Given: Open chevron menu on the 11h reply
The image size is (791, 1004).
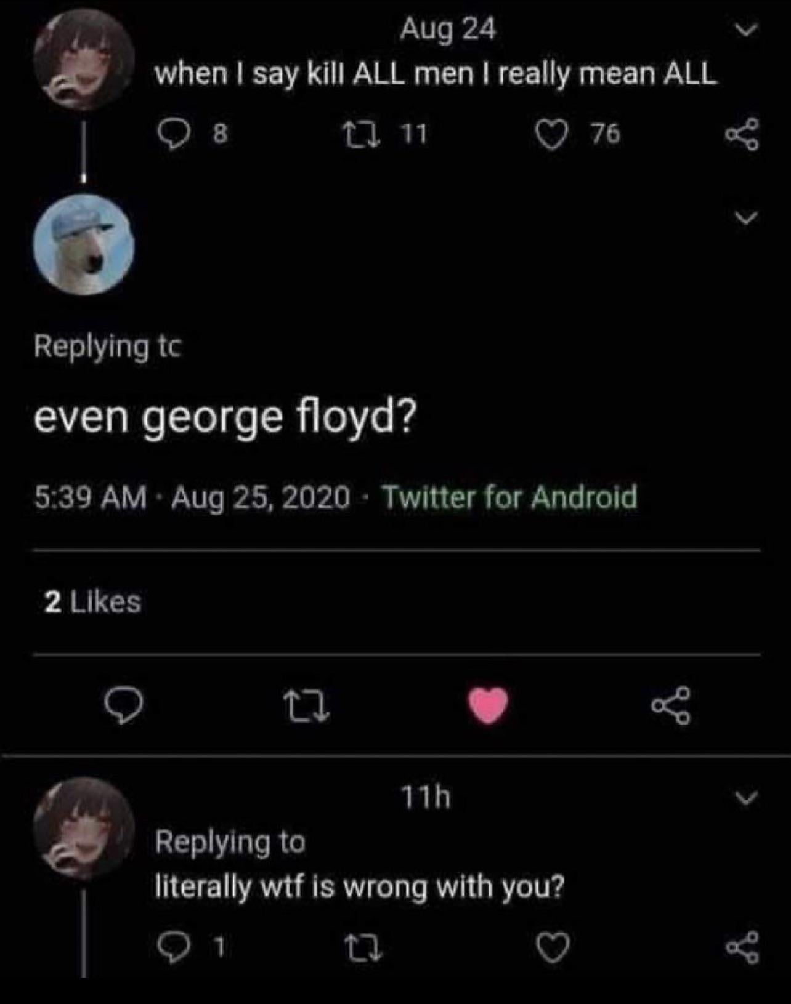Looking at the screenshot, I should (x=746, y=798).
